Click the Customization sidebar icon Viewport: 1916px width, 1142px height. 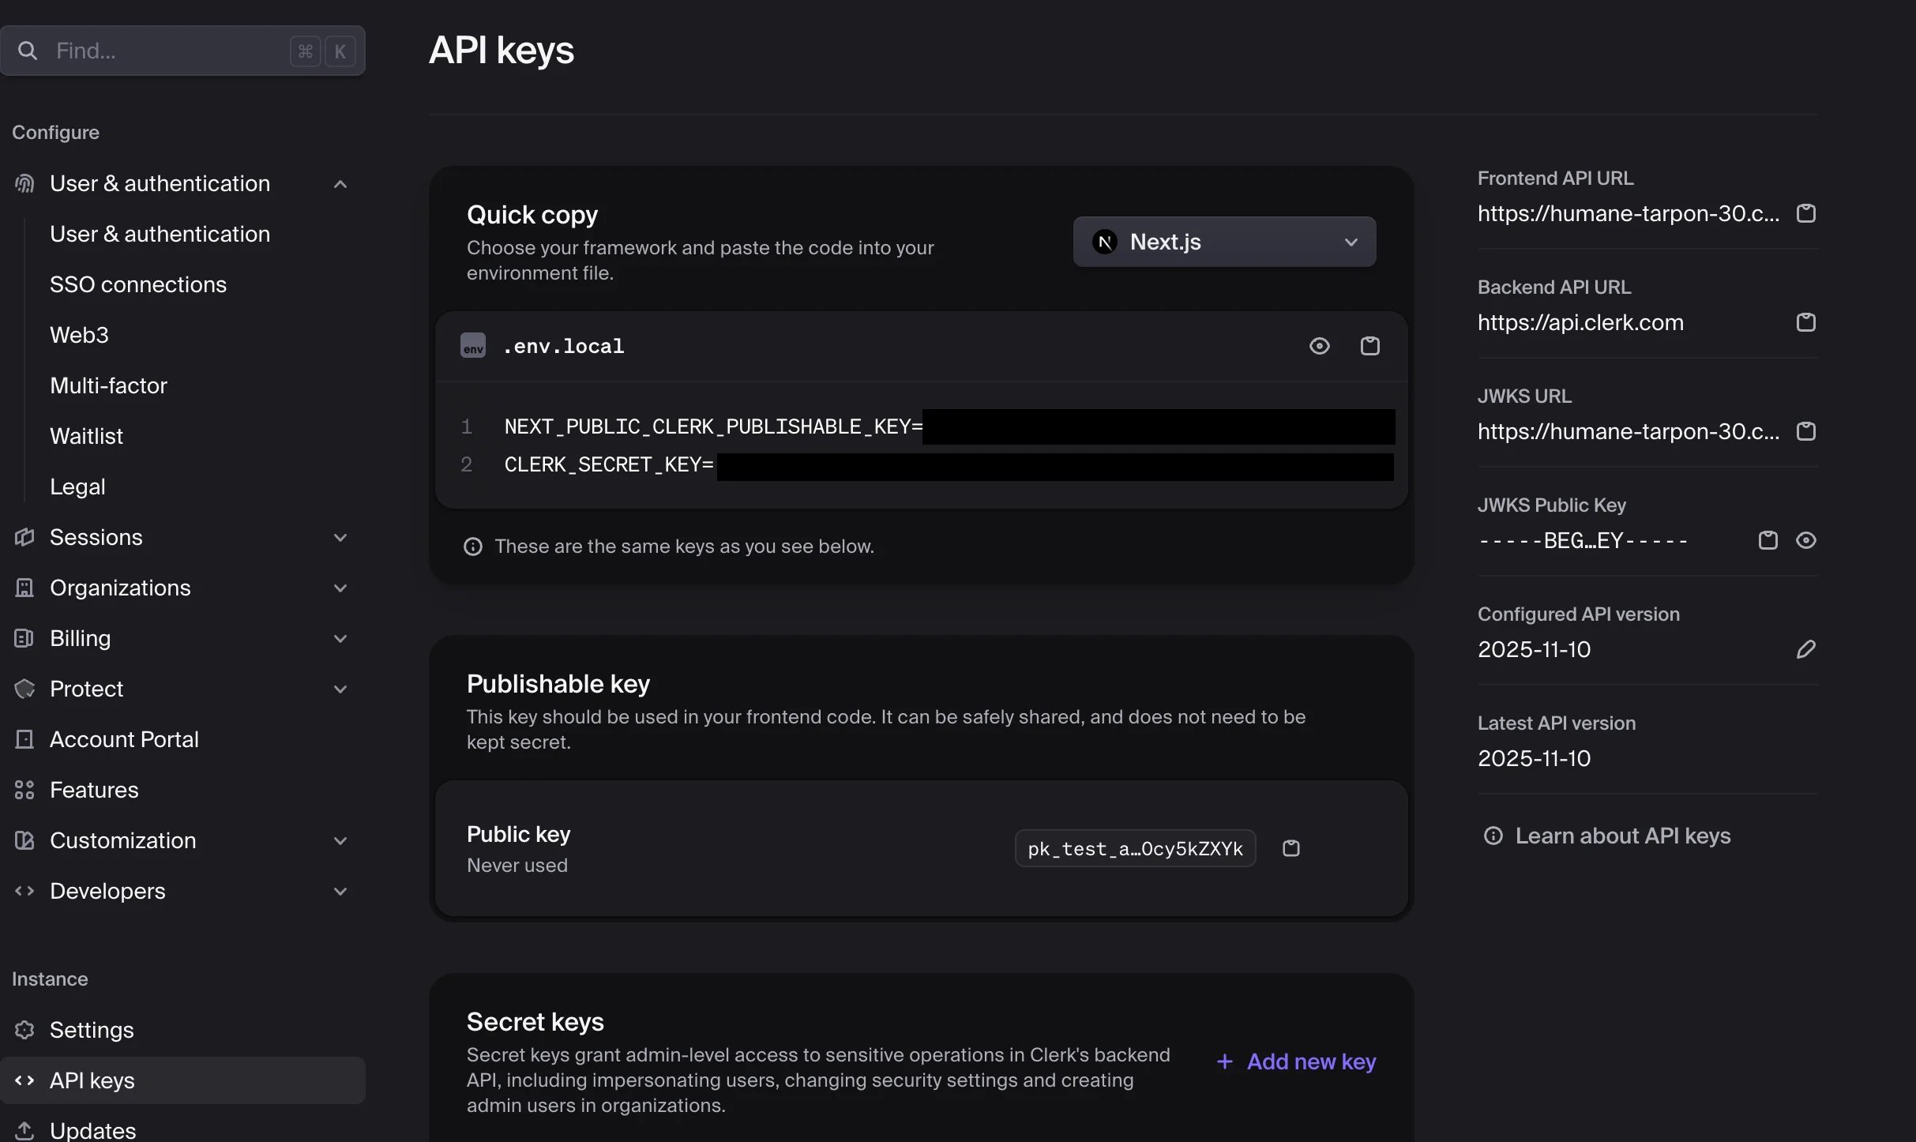24,841
